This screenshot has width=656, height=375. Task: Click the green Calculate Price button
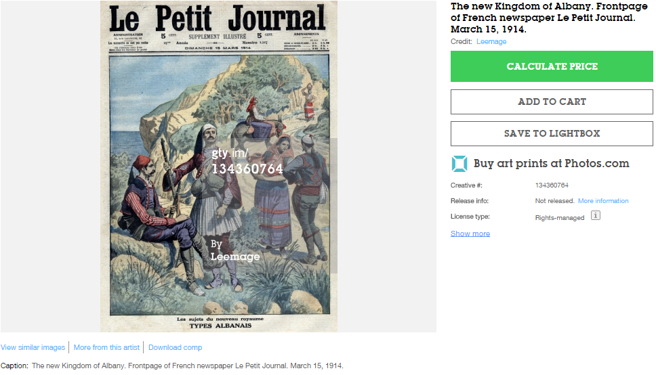pos(552,66)
